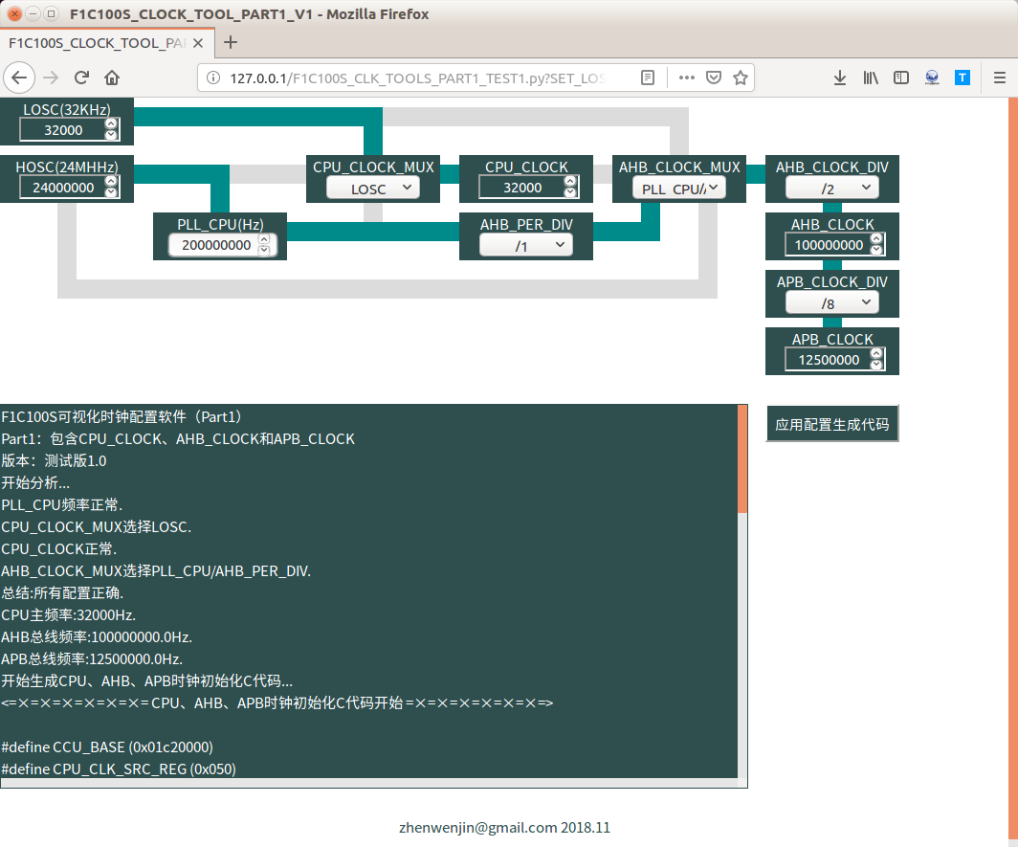Open the Firefox downloads arrow icon

839,78
